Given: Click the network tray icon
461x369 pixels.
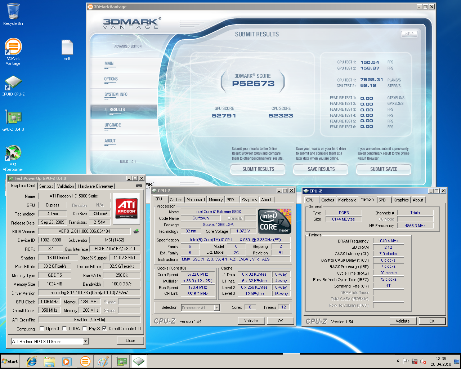Looking at the screenshot, I should click(x=415, y=361).
